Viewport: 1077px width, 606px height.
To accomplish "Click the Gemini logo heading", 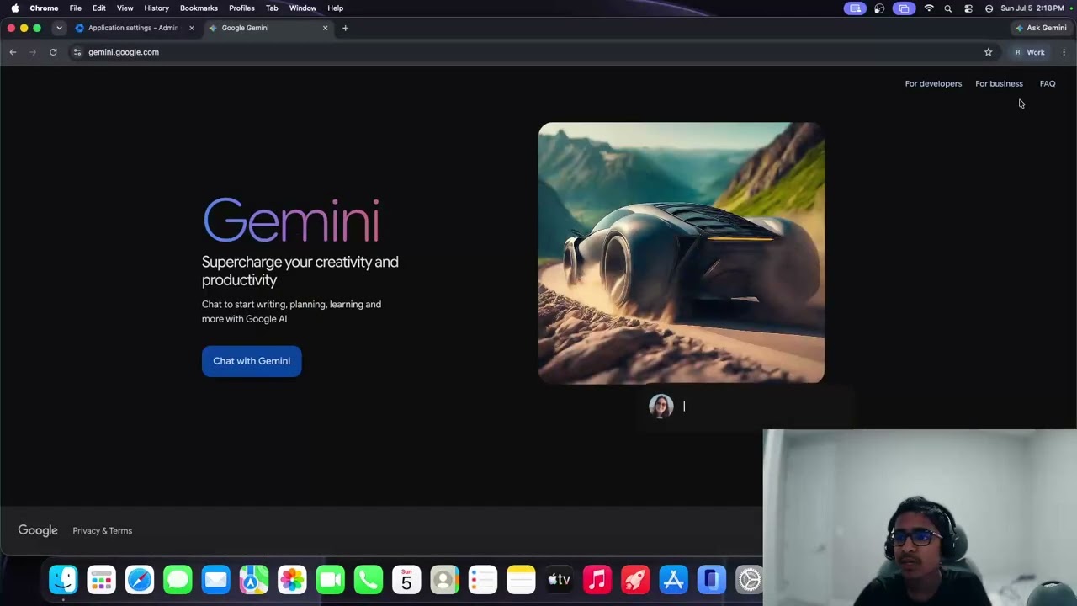I will (x=291, y=221).
